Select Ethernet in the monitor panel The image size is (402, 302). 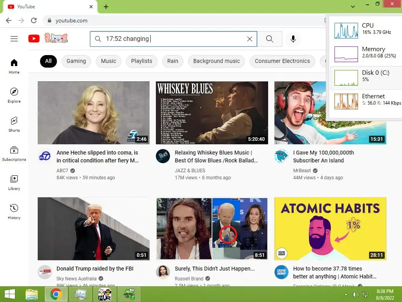click(366, 101)
